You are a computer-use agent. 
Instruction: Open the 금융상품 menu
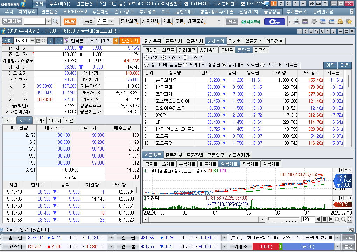(272, 12)
